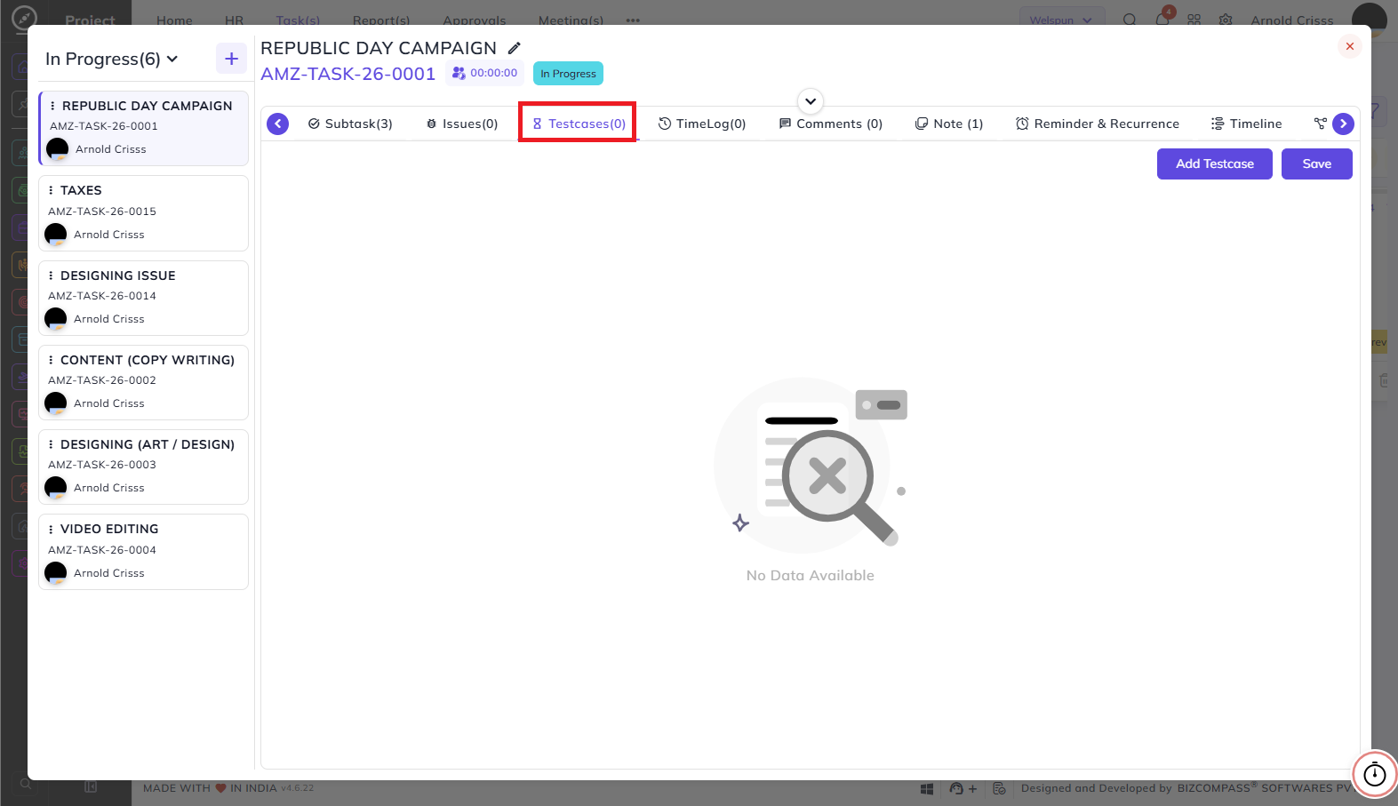Open the TimeLog(0) tab

[702, 124]
